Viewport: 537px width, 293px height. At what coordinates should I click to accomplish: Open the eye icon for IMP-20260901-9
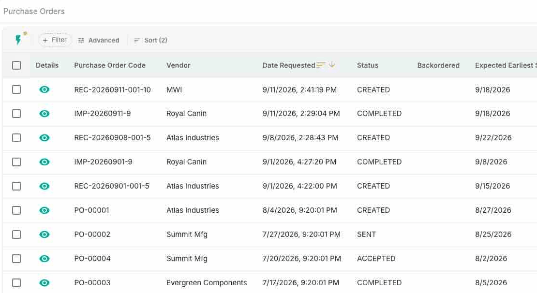pos(45,162)
